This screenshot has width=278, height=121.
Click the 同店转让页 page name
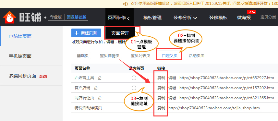(84, 98)
